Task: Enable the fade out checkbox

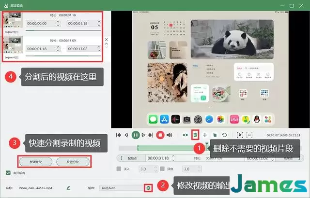Action: [162, 169]
